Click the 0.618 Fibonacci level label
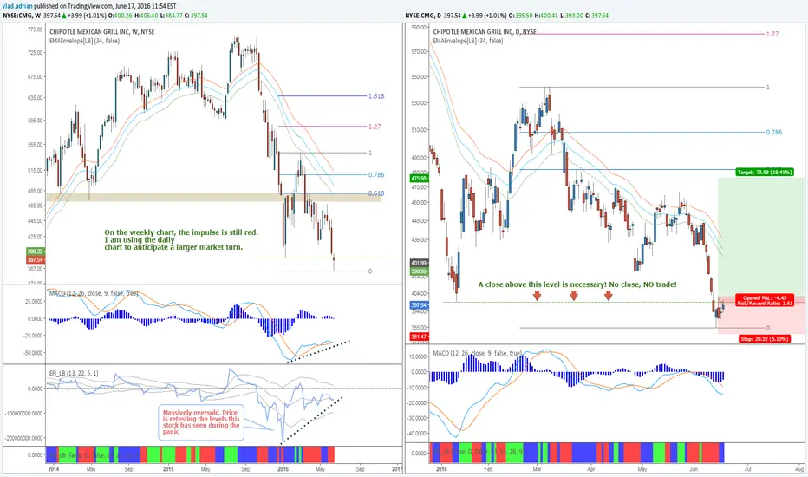 (376, 193)
